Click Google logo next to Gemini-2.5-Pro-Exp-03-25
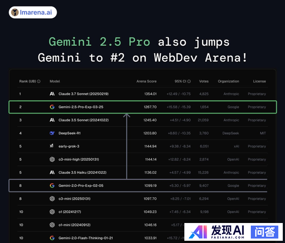 point(52,107)
